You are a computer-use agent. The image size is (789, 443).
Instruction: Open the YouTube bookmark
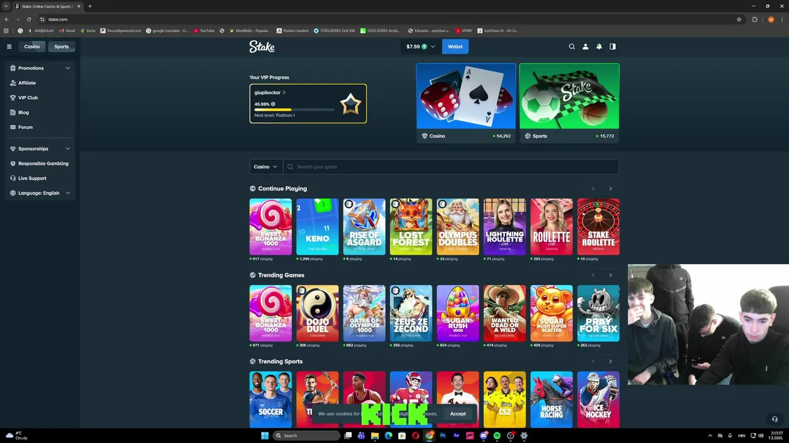coord(204,31)
